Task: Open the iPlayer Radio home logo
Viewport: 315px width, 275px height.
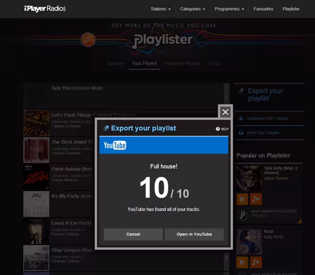Action: [x=45, y=8]
